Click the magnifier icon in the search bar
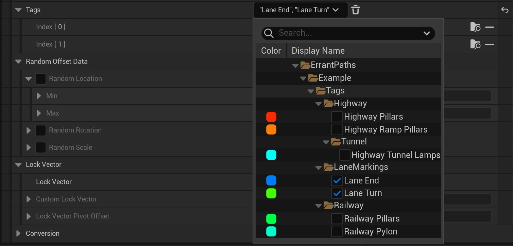Screen dimensions: 513x246 (269, 33)
